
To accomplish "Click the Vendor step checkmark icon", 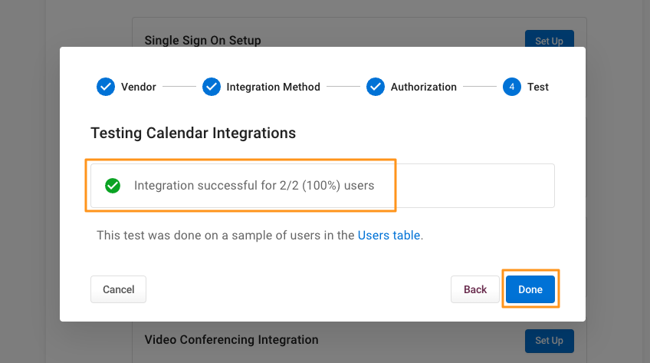I will click(106, 87).
